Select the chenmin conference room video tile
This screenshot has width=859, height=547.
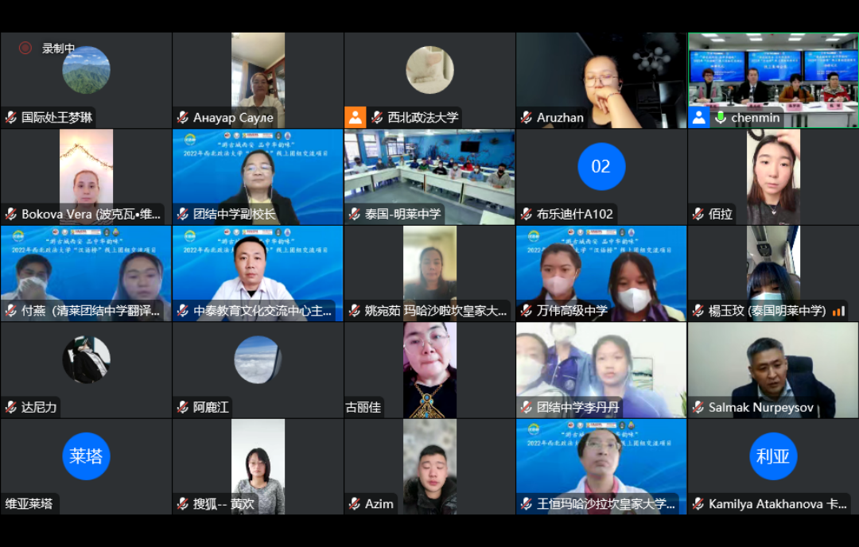[x=773, y=80]
